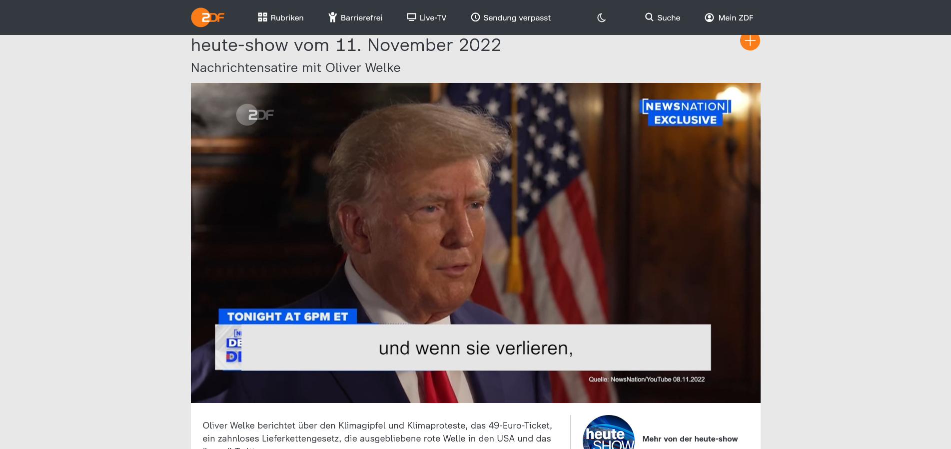Image resolution: width=951 pixels, height=449 pixels.
Task: Expand the Mein ZDF account menu
Action: pos(736,18)
